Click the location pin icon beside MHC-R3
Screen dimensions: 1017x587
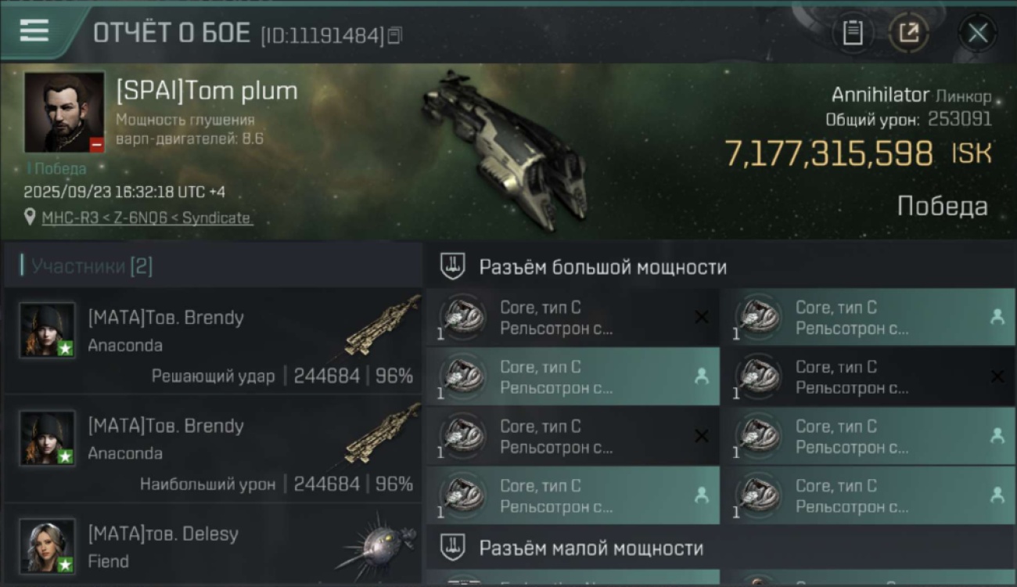(x=30, y=218)
